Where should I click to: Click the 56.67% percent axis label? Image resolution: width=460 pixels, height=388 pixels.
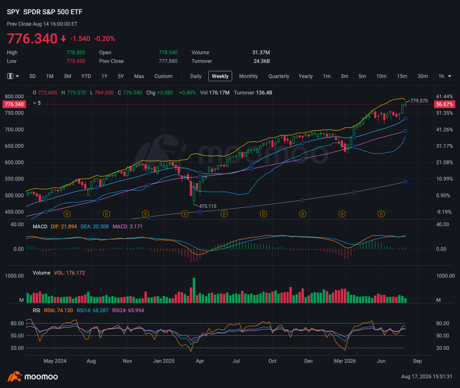(444, 104)
